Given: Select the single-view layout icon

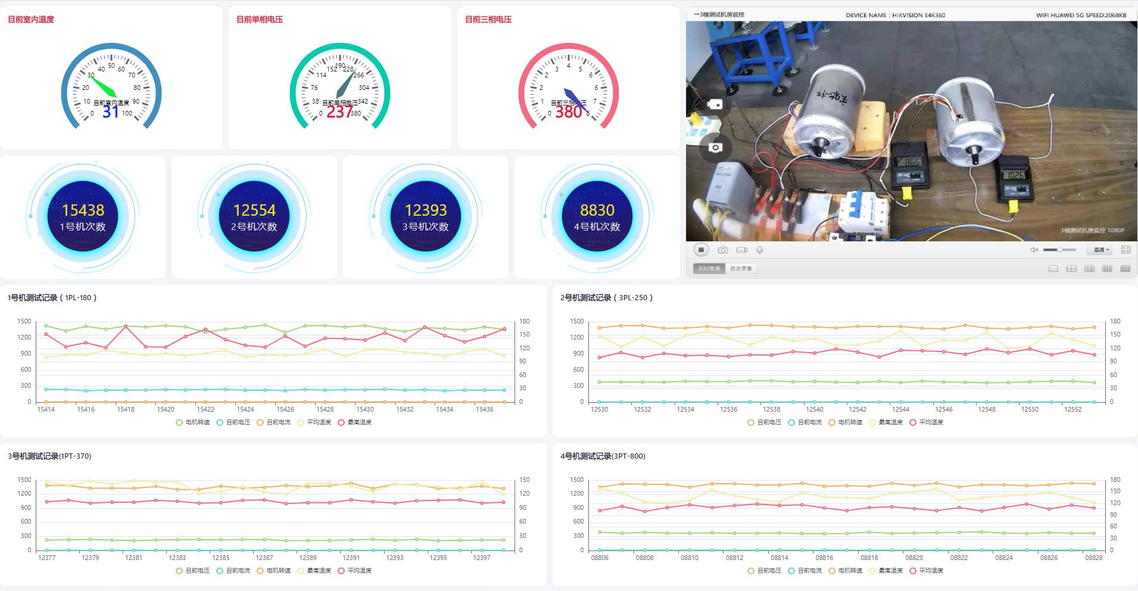Looking at the screenshot, I should click(1053, 269).
